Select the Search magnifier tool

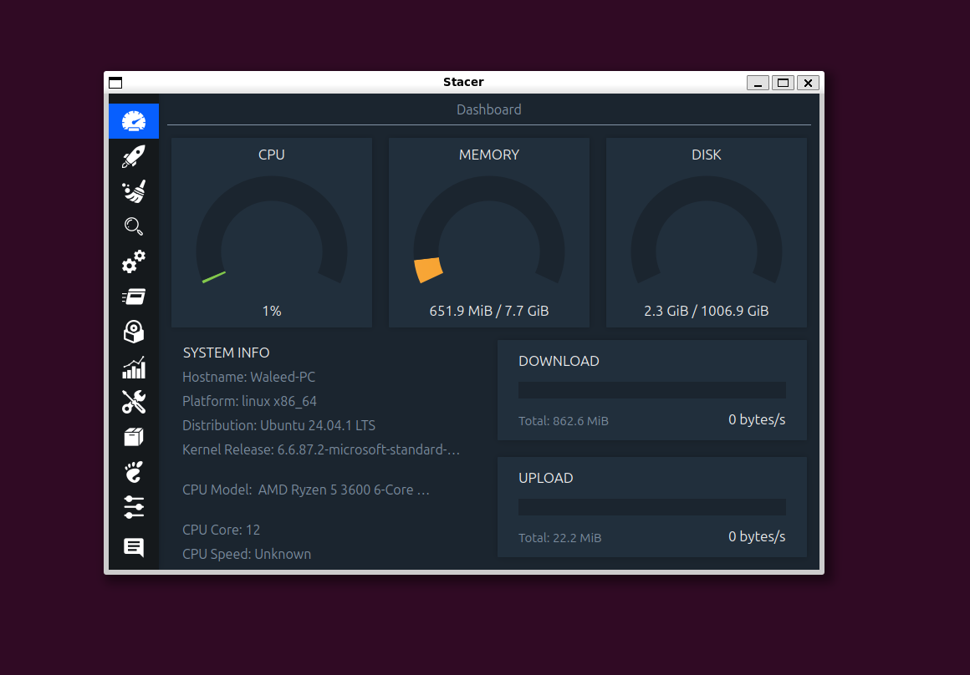point(134,226)
